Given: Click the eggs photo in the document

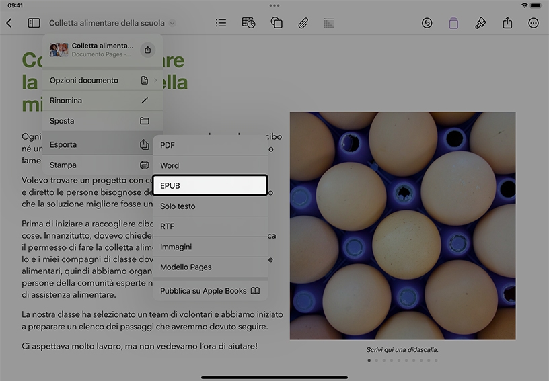Looking at the screenshot, I should pyautogui.click(x=402, y=226).
